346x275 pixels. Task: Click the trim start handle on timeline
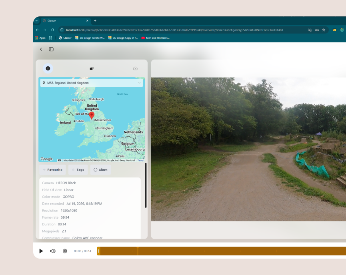coord(98,251)
